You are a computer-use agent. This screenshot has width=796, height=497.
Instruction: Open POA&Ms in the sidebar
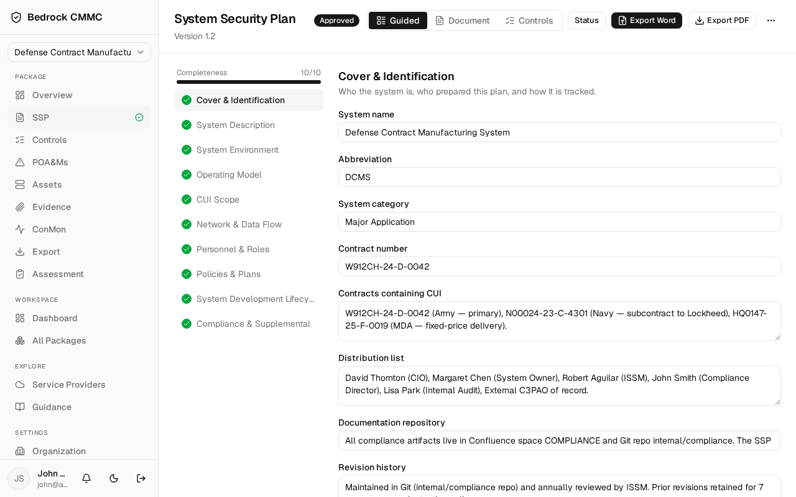pos(79,162)
